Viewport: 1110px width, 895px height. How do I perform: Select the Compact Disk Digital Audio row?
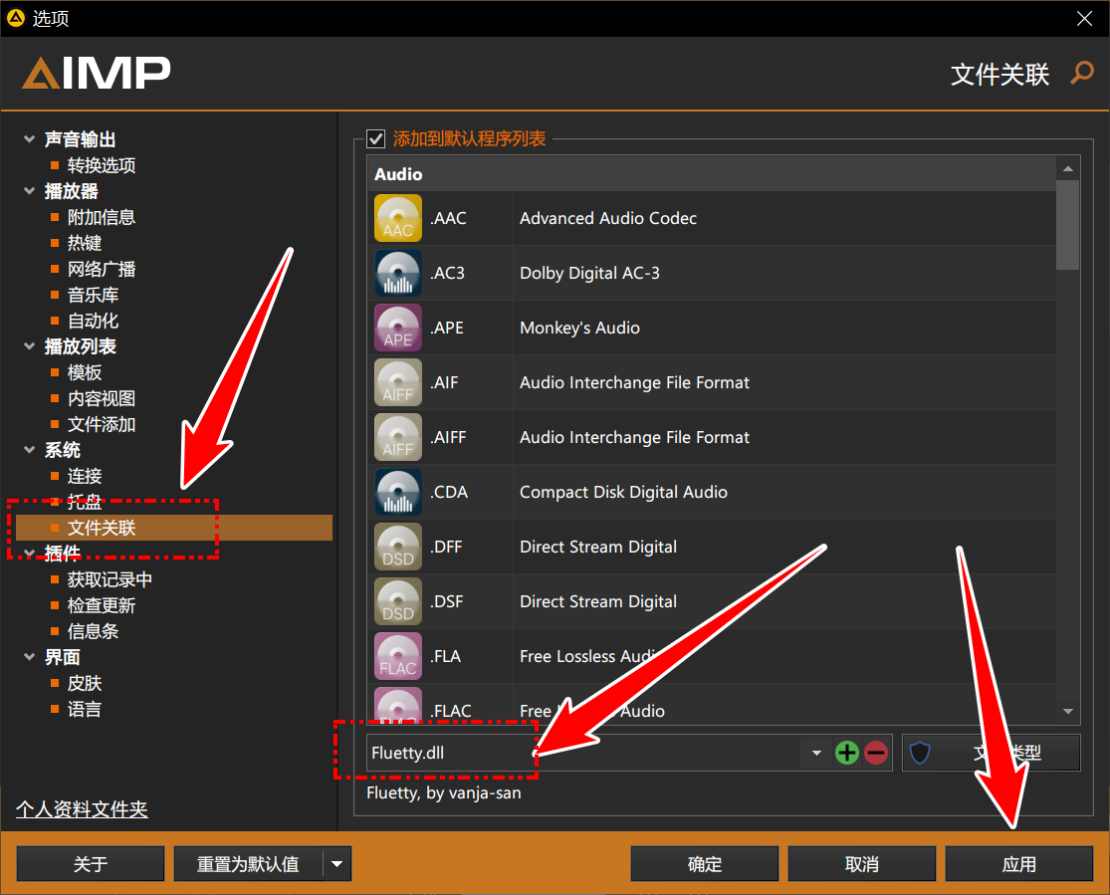click(x=712, y=492)
